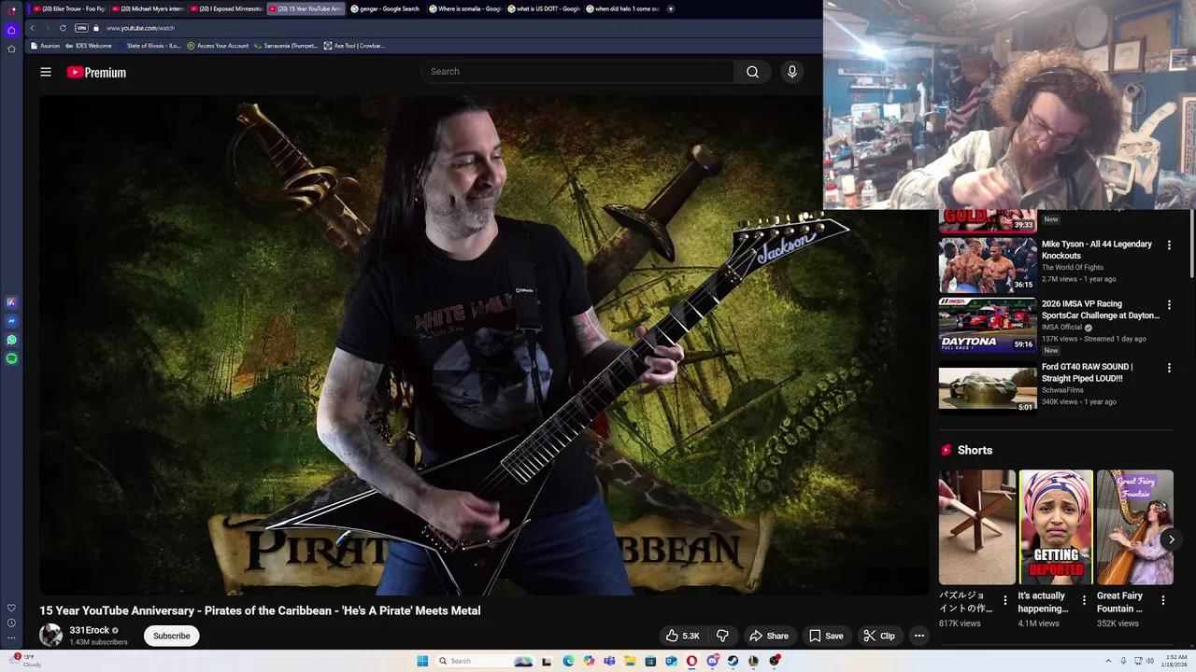Open the Axe Tool Crowbar bookmark
Image resolution: width=1196 pixels, height=672 pixels.
point(354,46)
